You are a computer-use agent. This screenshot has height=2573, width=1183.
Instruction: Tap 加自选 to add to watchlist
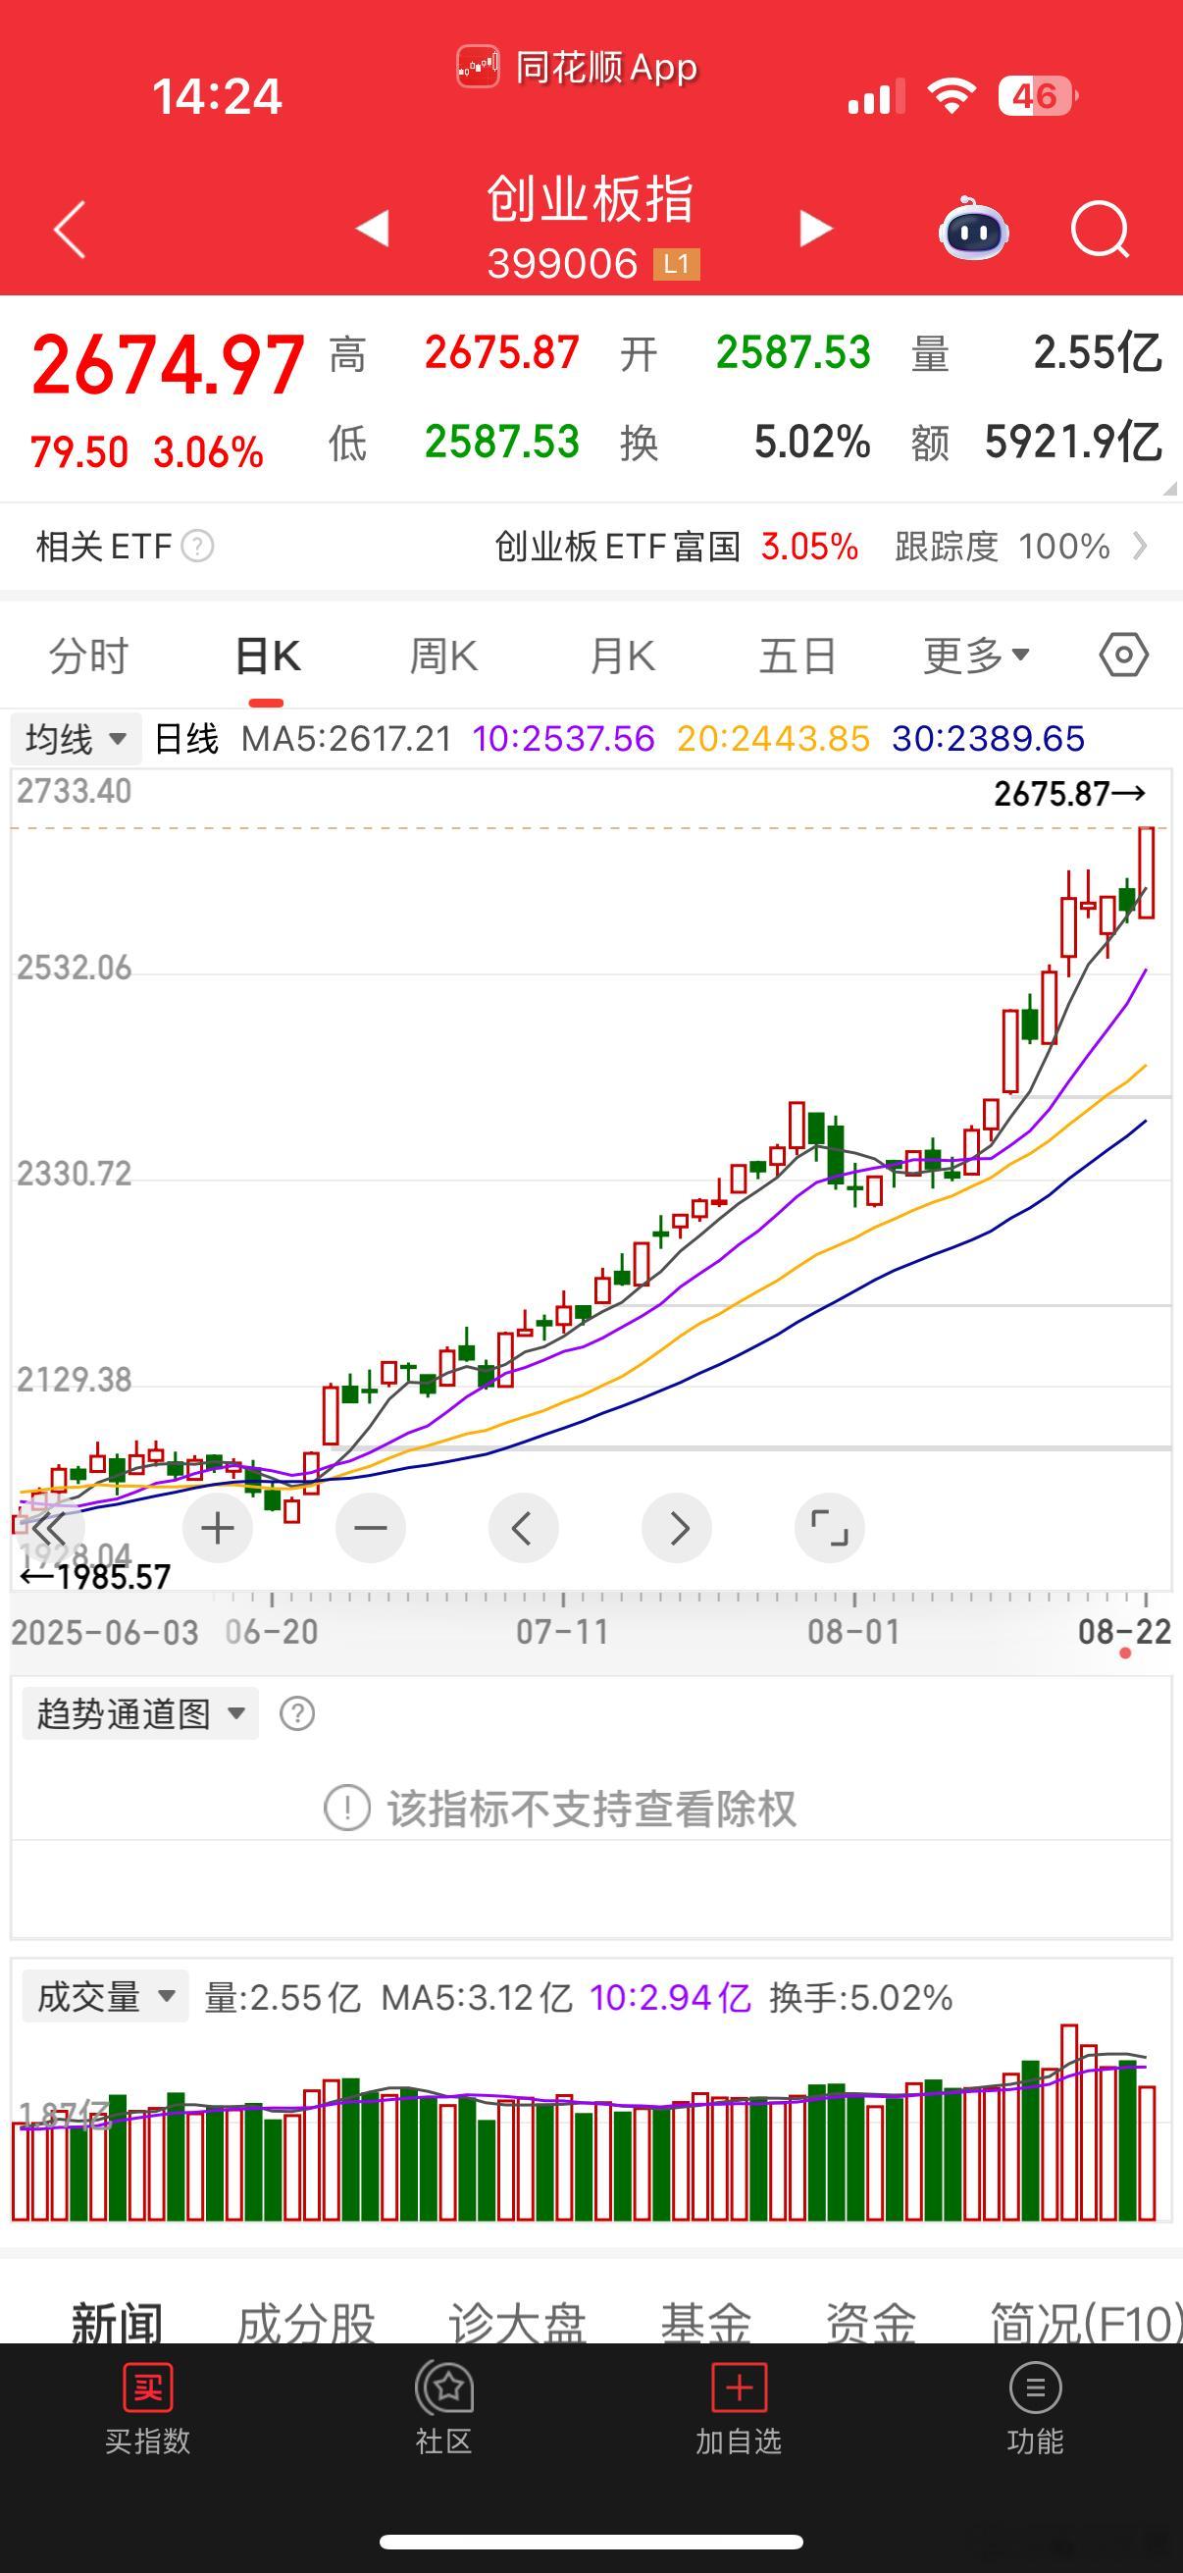point(739,2410)
